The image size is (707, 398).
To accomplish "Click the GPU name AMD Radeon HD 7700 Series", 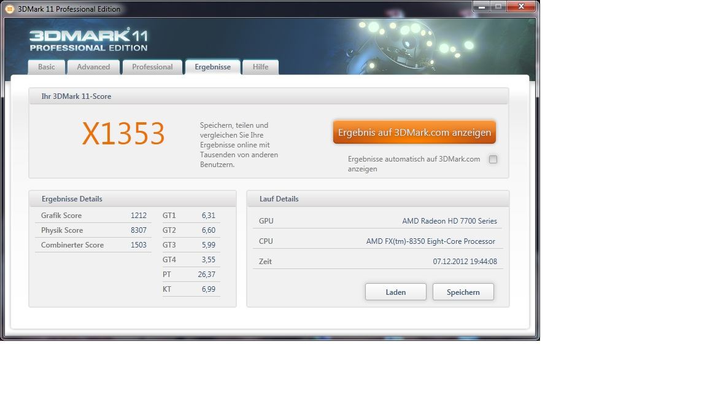I will pos(449,221).
